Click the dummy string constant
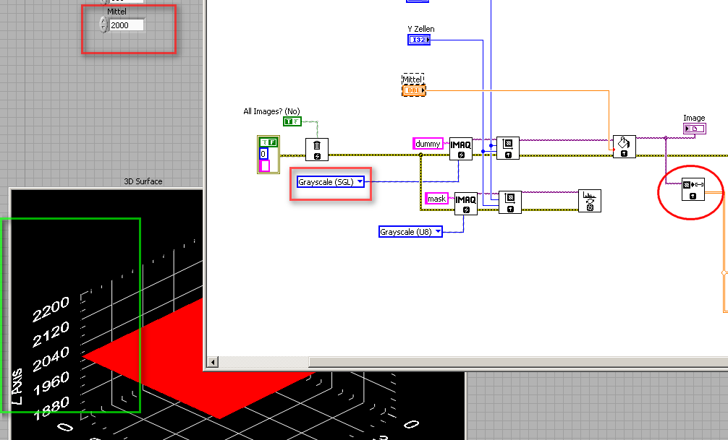The image size is (728, 440). [x=428, y=144]
